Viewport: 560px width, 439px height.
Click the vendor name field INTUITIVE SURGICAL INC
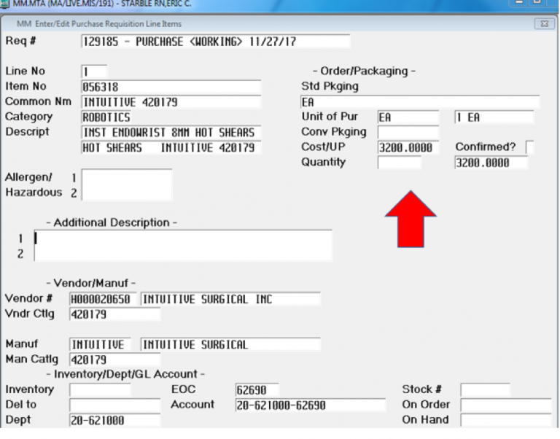click(x=230, y=299)
